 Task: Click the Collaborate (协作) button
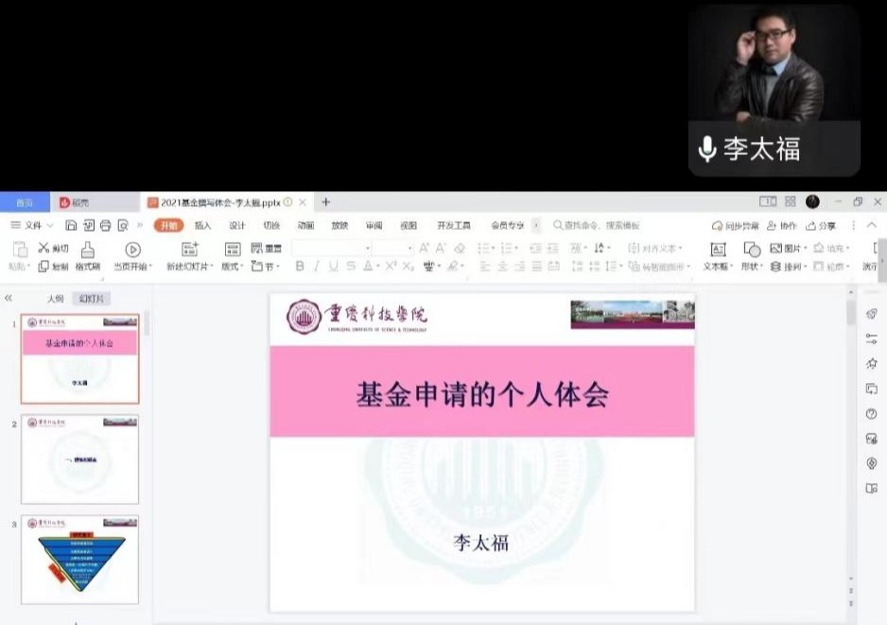(x=782, y=226)
